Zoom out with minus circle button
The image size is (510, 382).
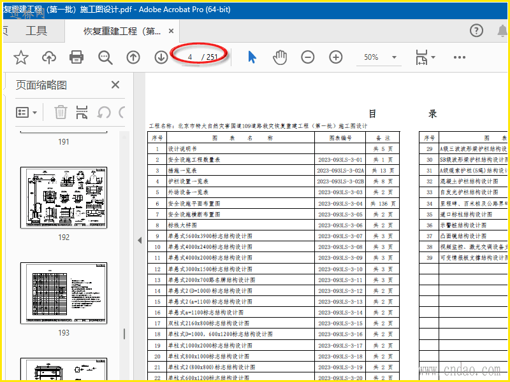point(308,57)
